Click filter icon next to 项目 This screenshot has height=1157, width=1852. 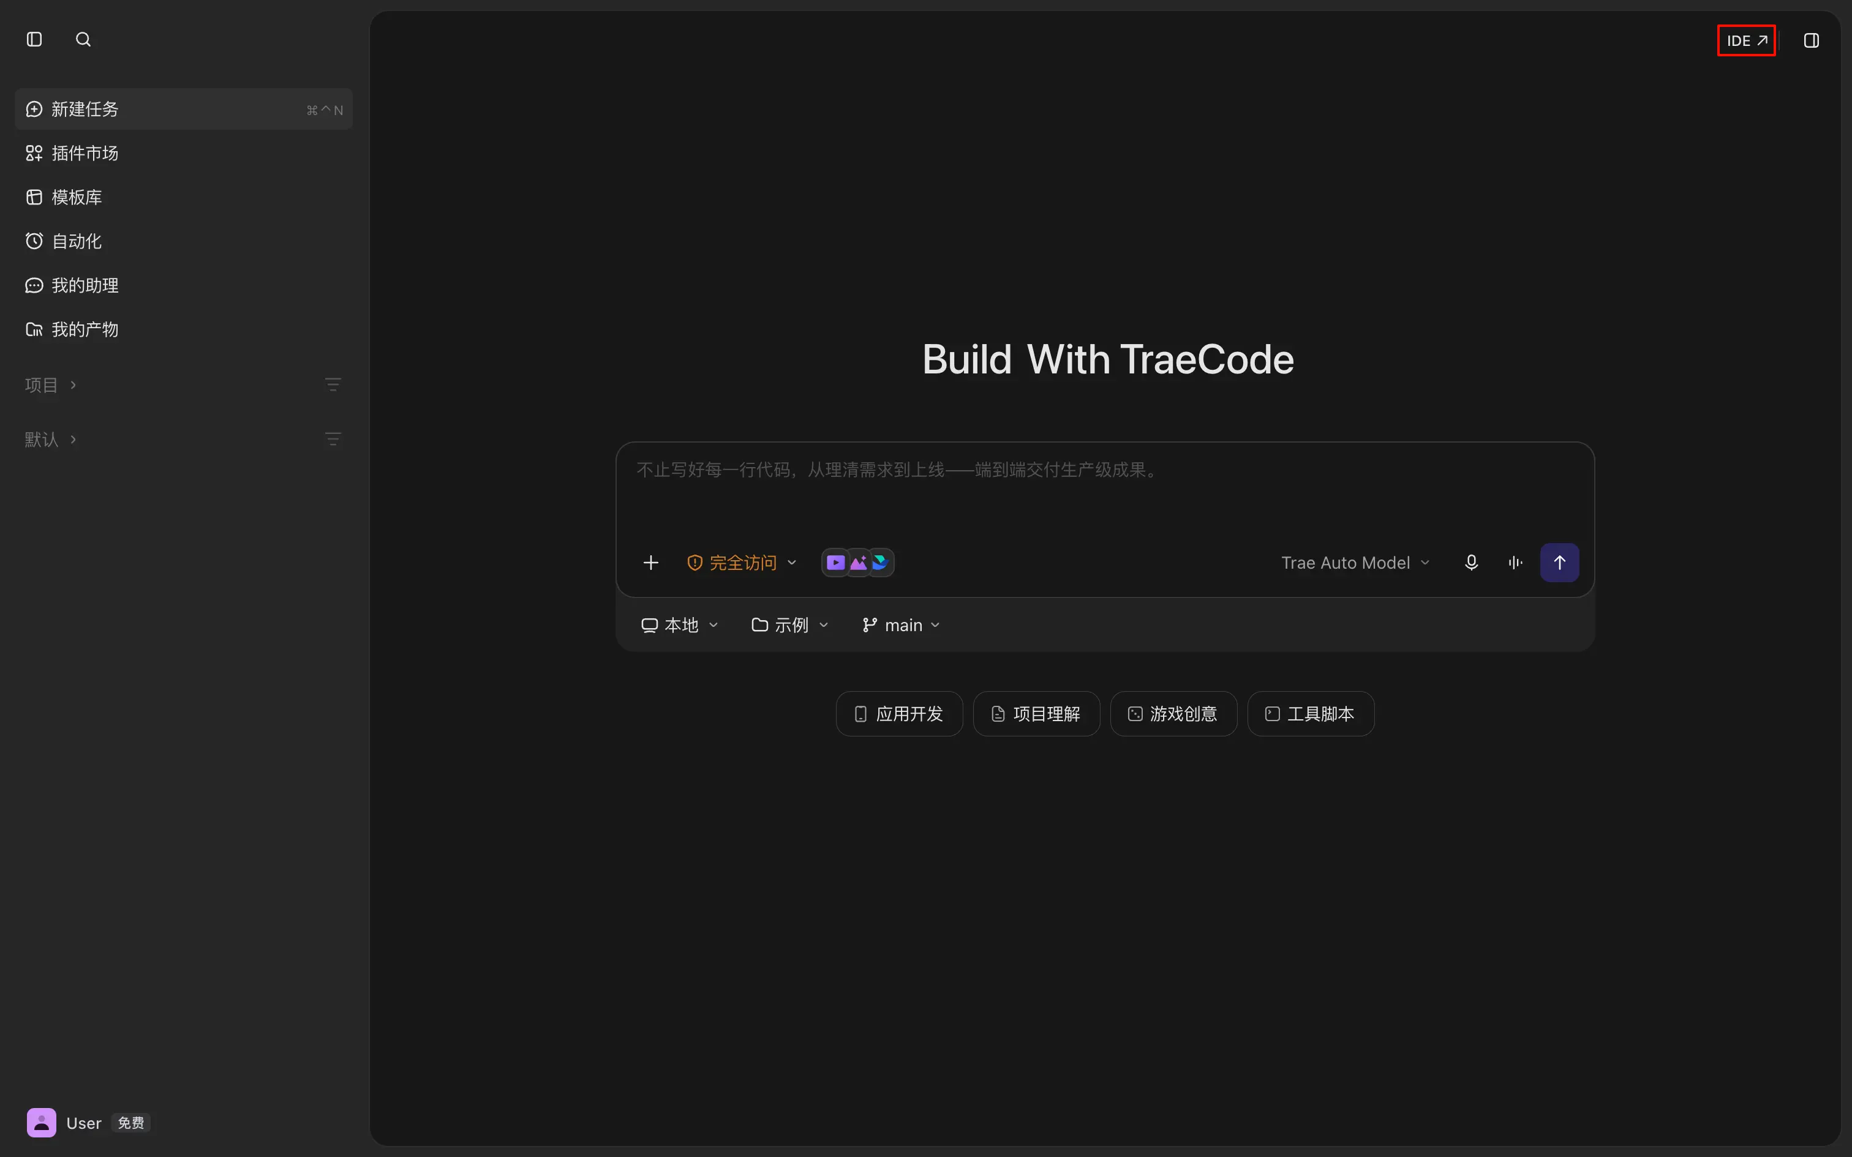pos(333,384)
